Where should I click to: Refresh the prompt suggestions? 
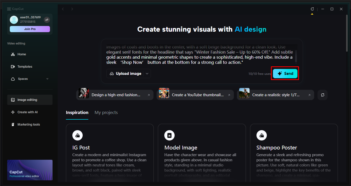point(322,95)
